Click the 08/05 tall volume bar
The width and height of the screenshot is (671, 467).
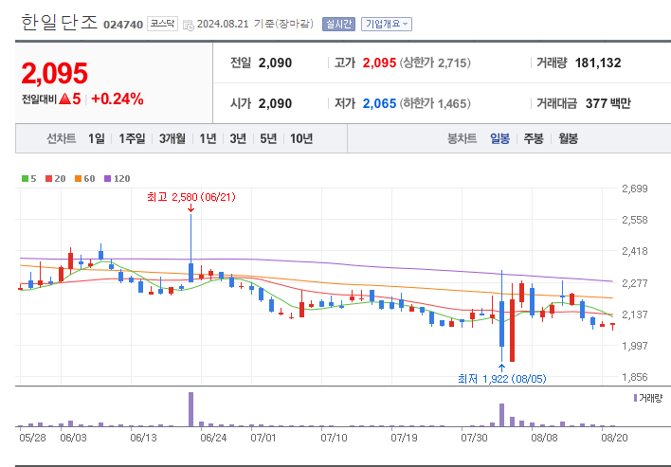502,415
